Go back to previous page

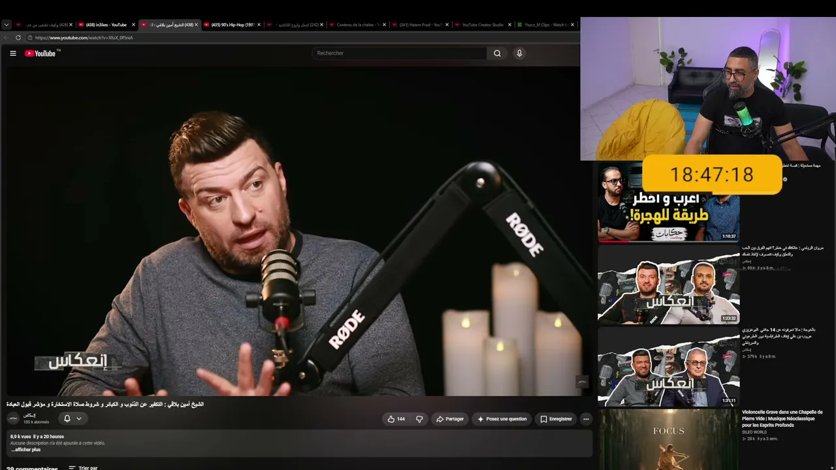click(7, 38)
